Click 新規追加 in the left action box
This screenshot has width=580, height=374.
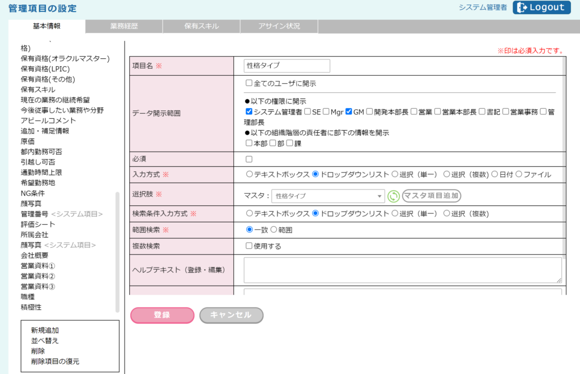click(45, 330)
